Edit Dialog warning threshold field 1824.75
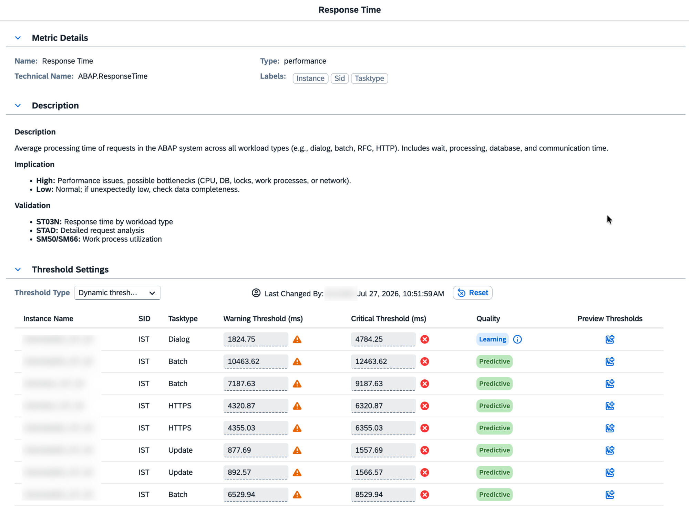 [256, 339]
